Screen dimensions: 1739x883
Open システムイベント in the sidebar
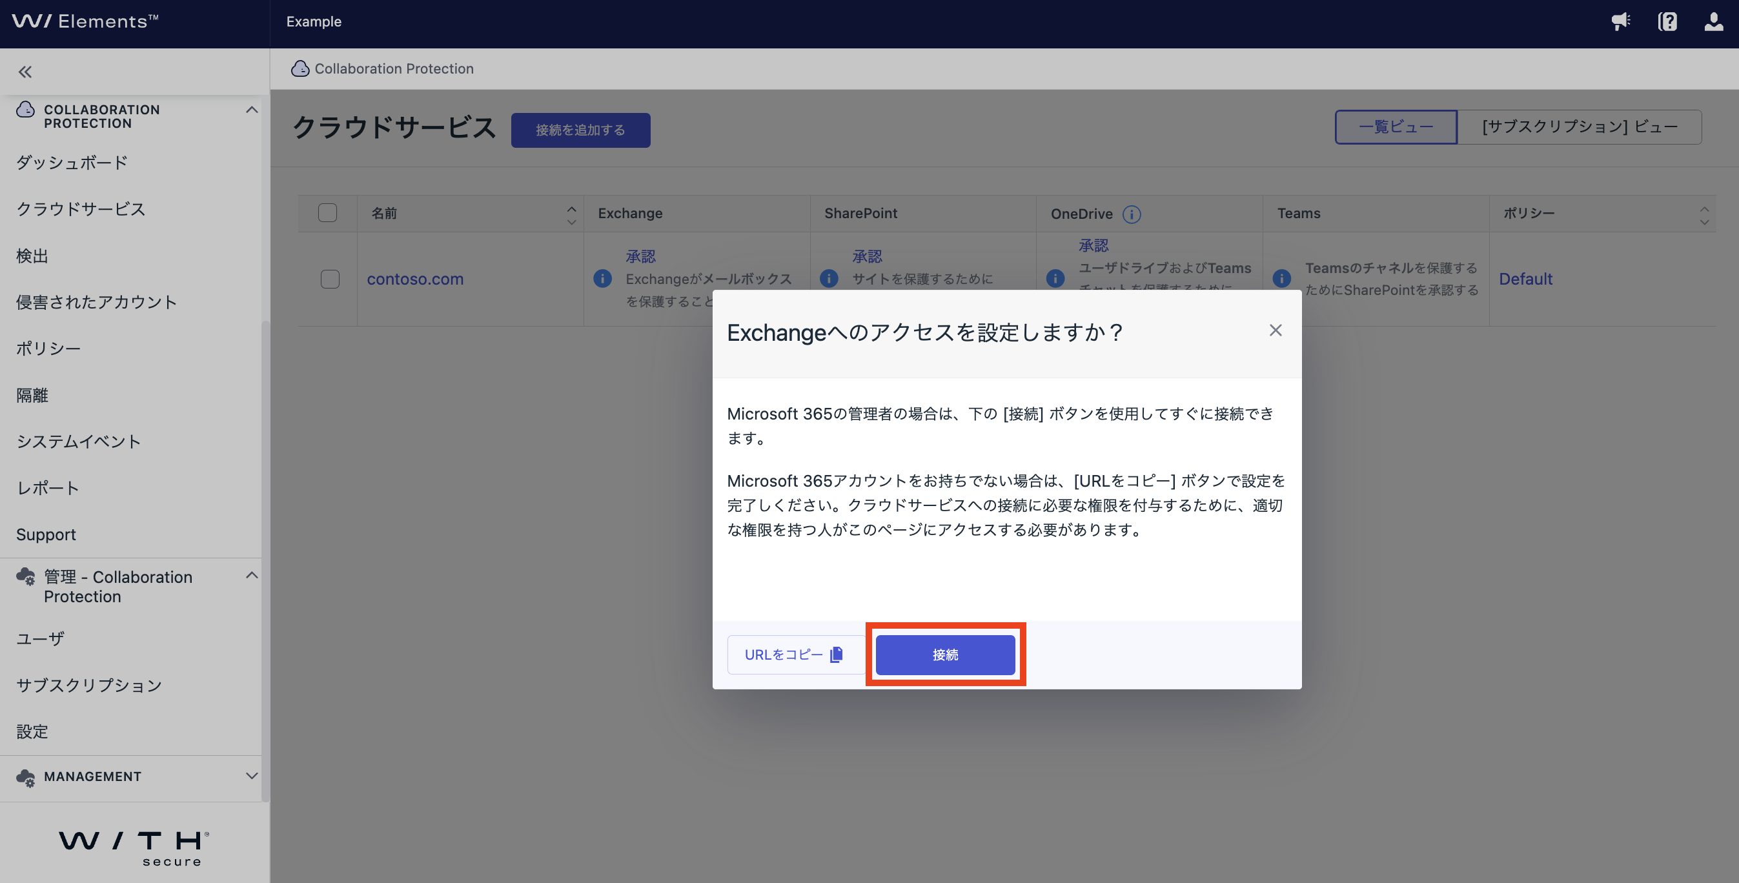pyautogui.click(x=79, y=441)
